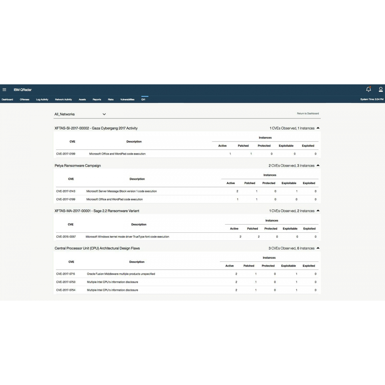
Task: Open CVE-2017-0143 details
Action: coord(65,191)
